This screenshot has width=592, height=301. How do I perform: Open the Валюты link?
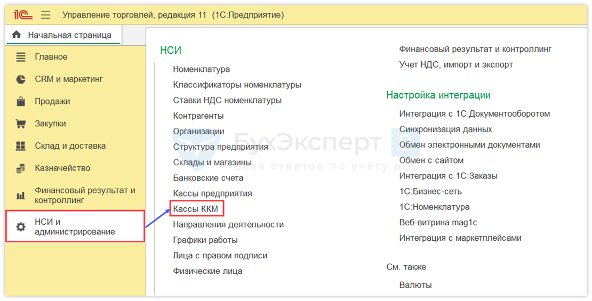(415, 285)
